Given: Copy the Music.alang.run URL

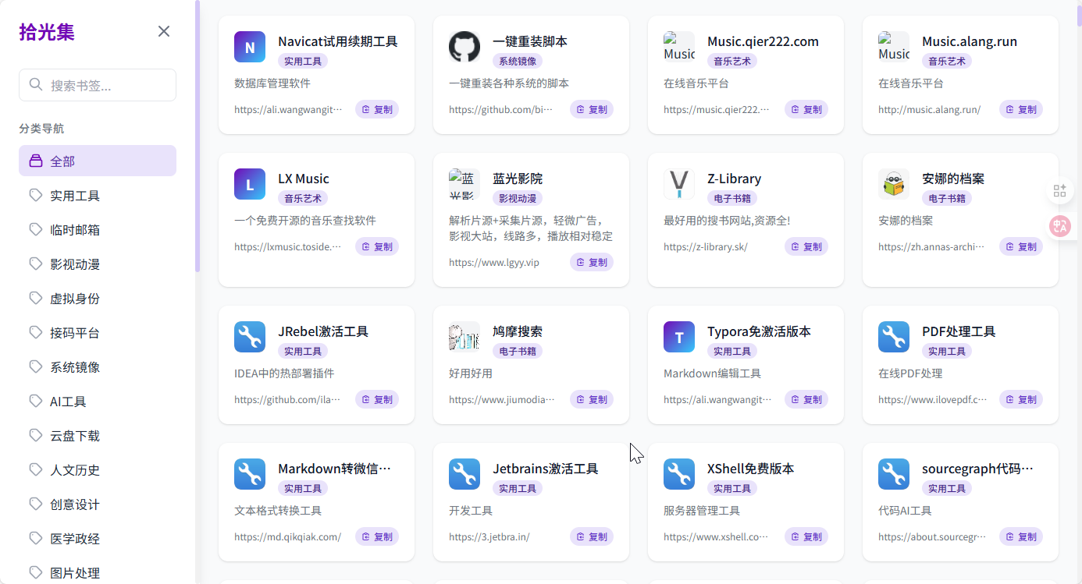Looking at the screenshot, I should click(1021, 109).
